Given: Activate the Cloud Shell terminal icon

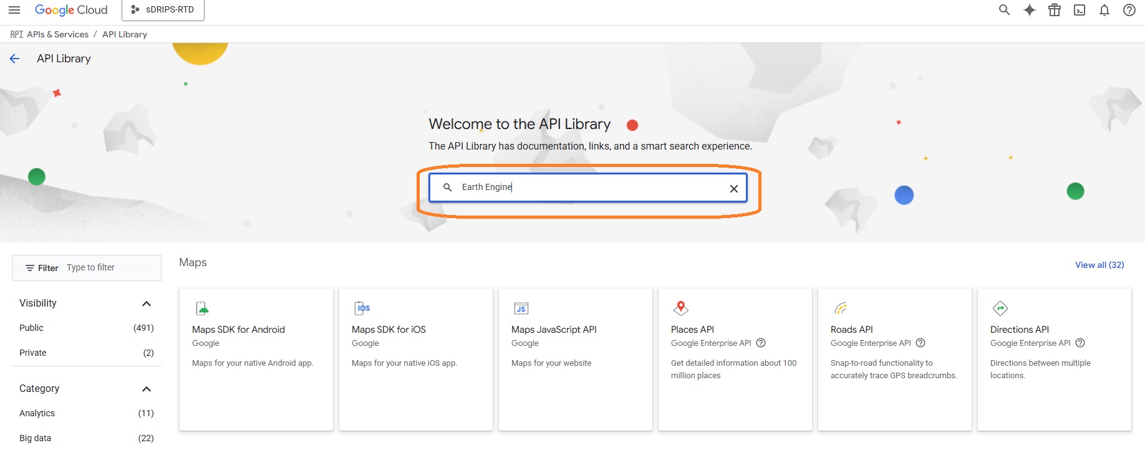Looking at the screenshot, I should (x=1080, y=10).
